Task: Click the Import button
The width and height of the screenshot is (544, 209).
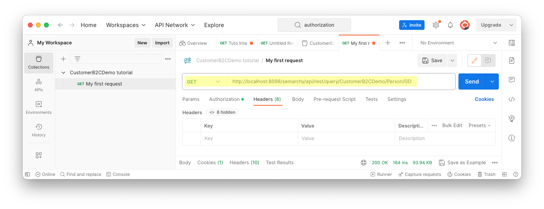Action: [162, 43]
